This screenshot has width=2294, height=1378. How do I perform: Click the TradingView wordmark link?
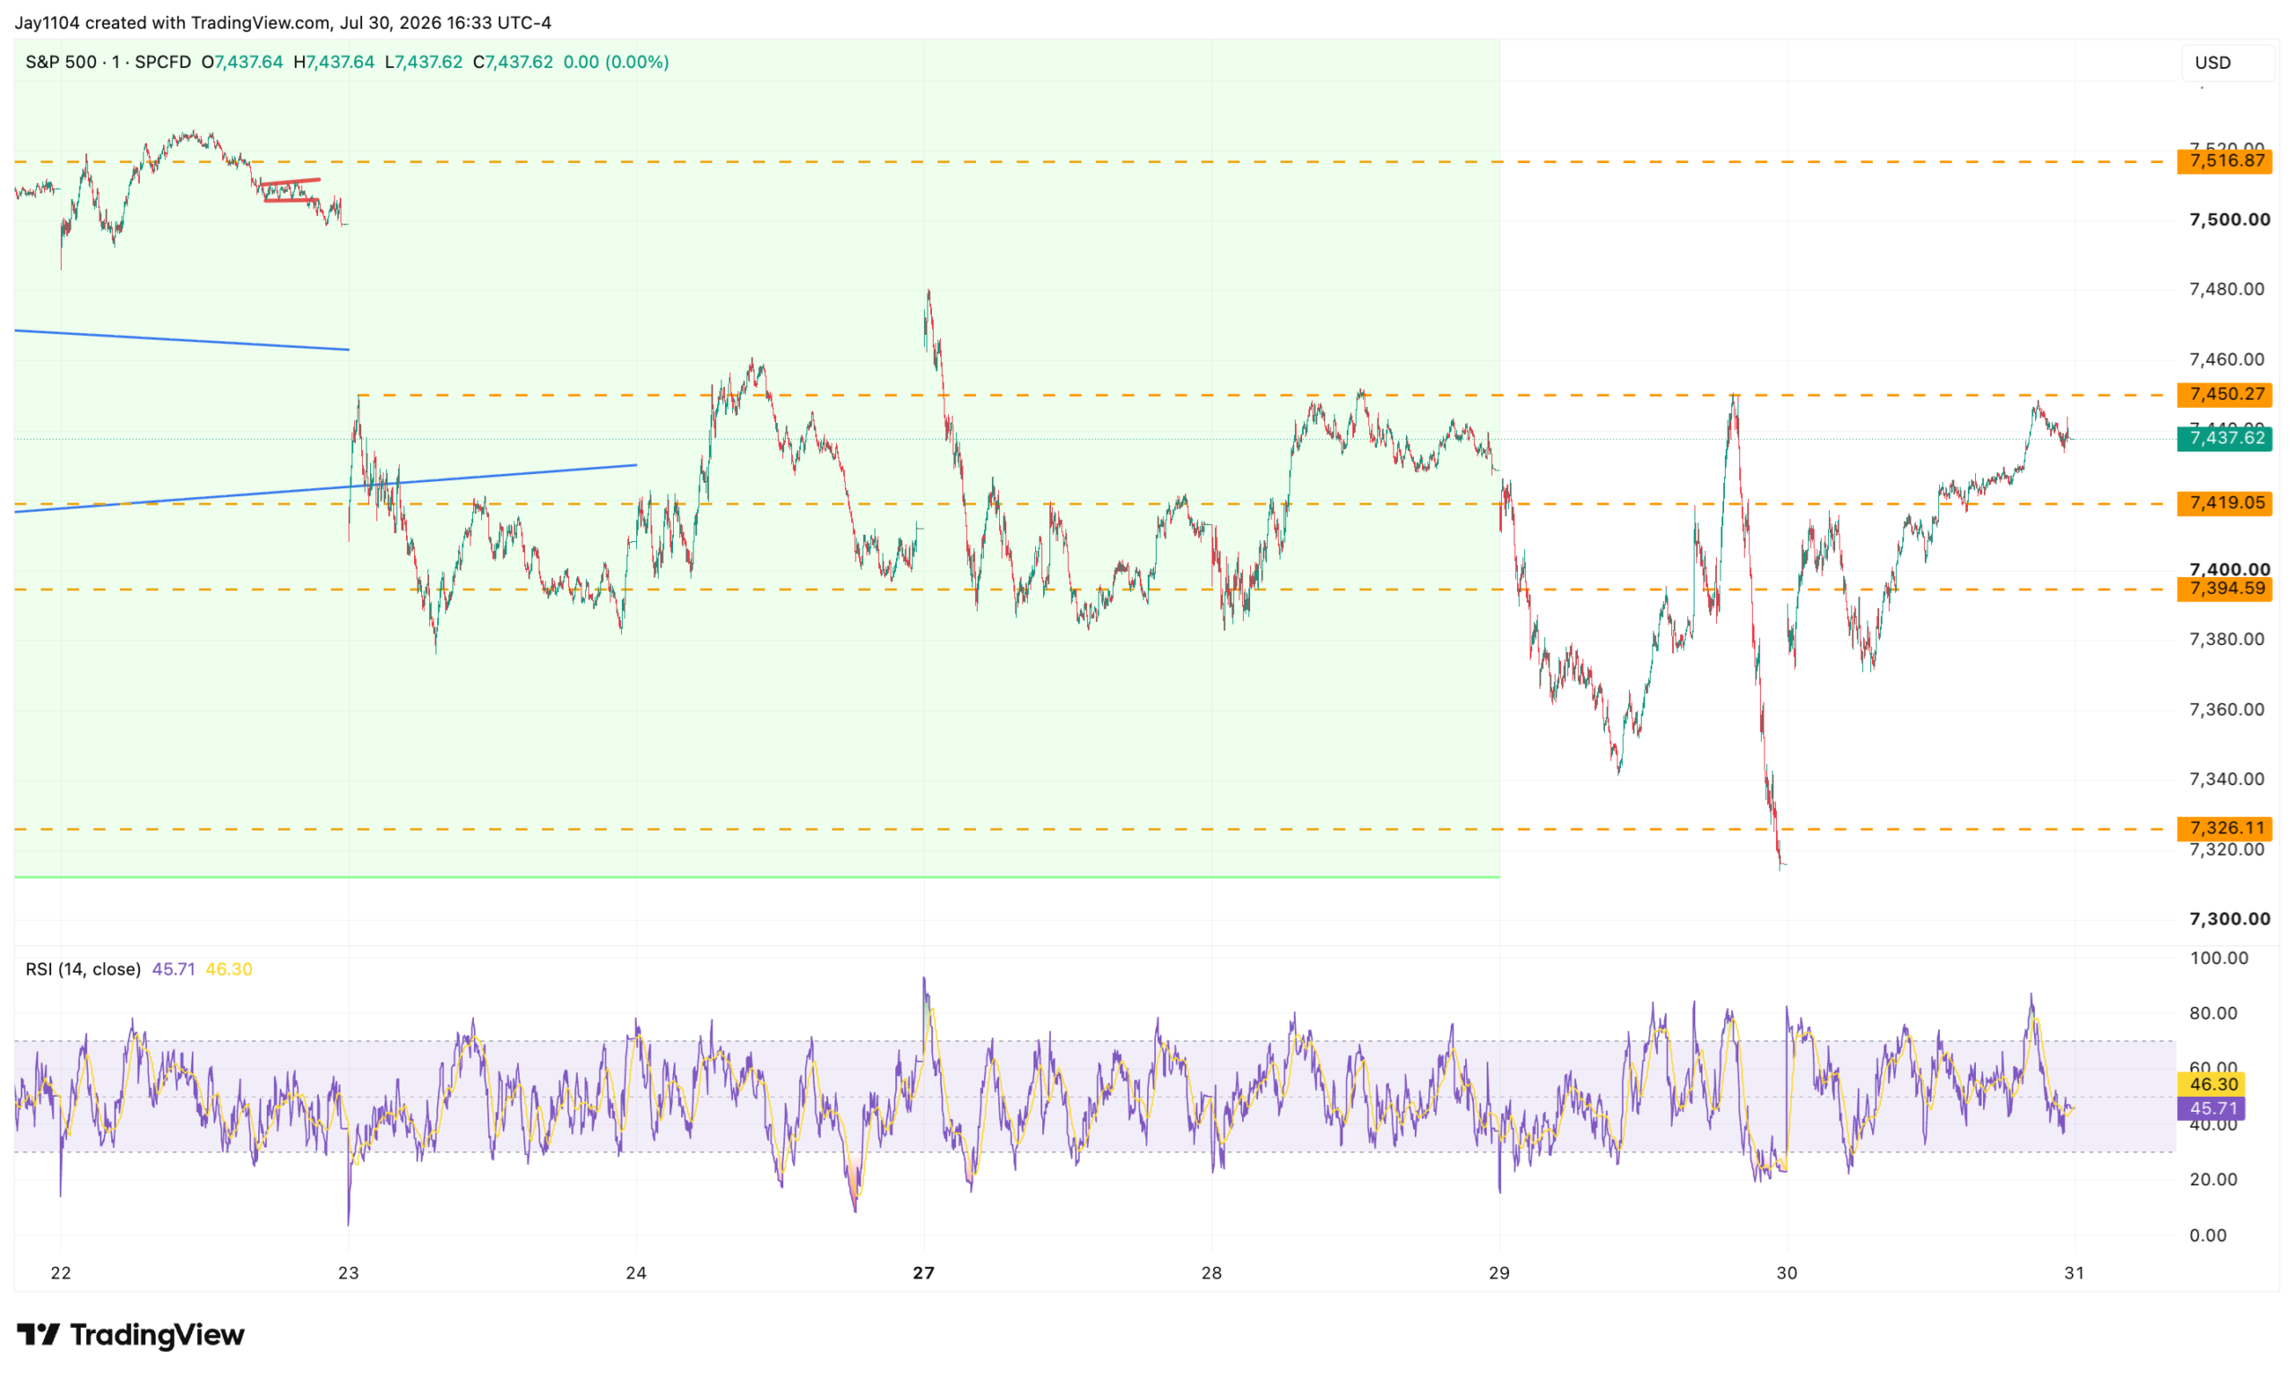click(158, 1335)
